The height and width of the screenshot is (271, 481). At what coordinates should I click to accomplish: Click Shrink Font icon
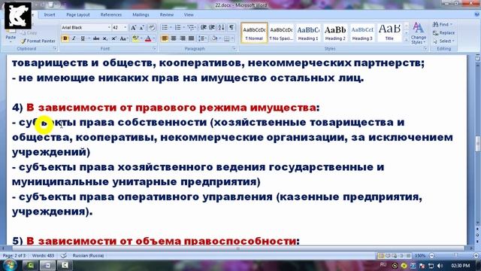click(142, 28)
